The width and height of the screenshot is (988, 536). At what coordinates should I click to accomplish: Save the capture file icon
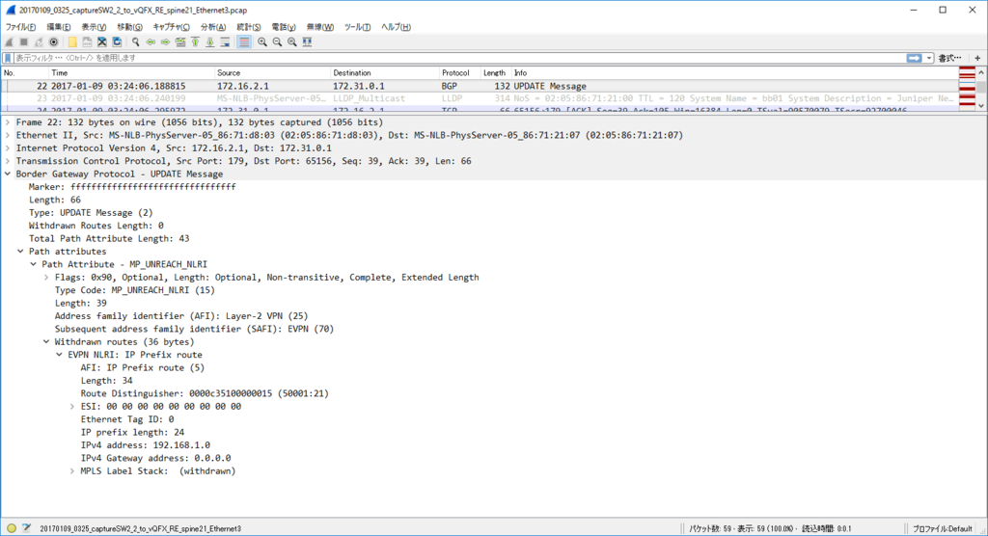coord(87,42)
